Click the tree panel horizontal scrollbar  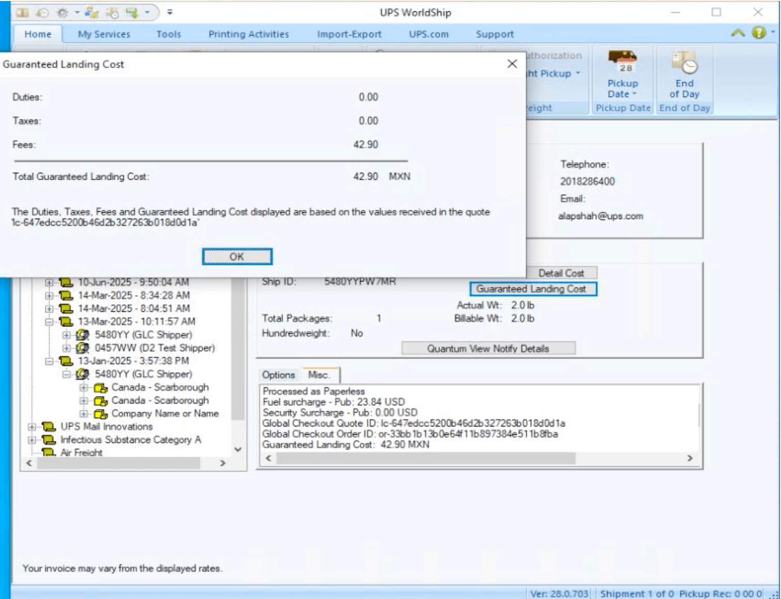pos(119,463)
